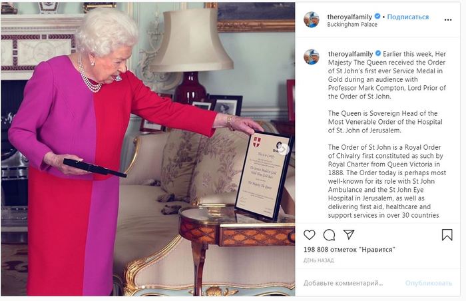The height and width of the screenshot is (301, 466).
Task: Open Buckingham Palace location link
Action: pos(352,25)
